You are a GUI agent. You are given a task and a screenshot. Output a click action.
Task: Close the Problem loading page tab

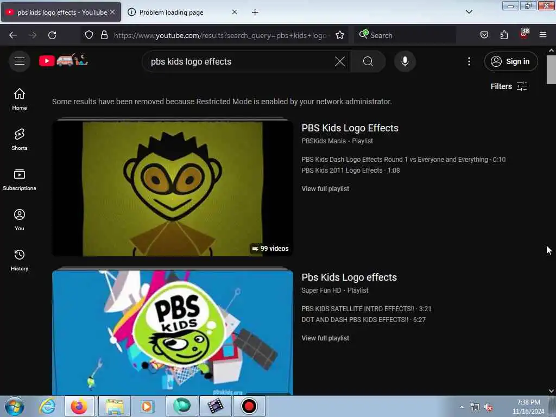click(235, 12)
